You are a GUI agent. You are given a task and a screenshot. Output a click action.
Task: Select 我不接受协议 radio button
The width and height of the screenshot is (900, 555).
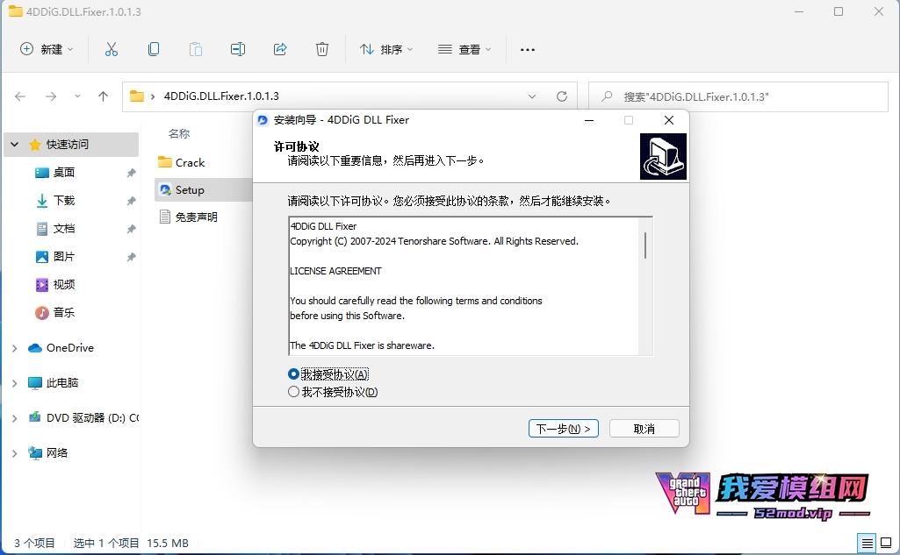(293, 392)
